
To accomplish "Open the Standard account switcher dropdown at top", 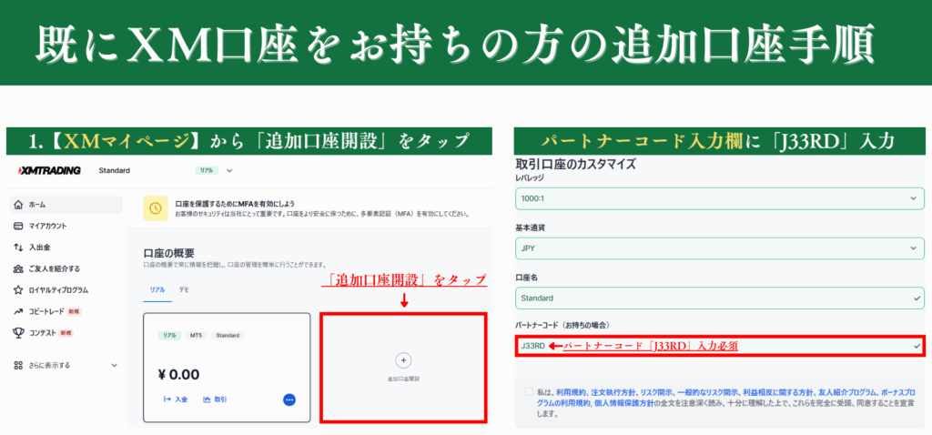I will [x=229, y=170].
